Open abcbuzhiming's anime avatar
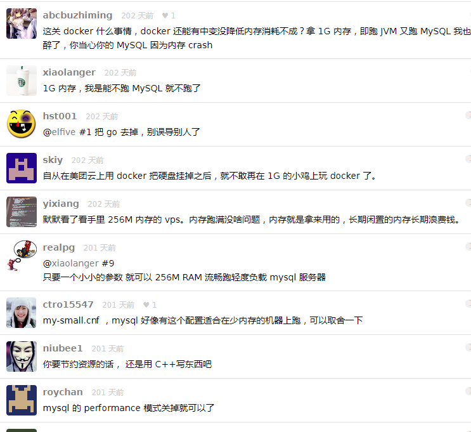Viewport: 471px width, 432px height. click(22, 23)
